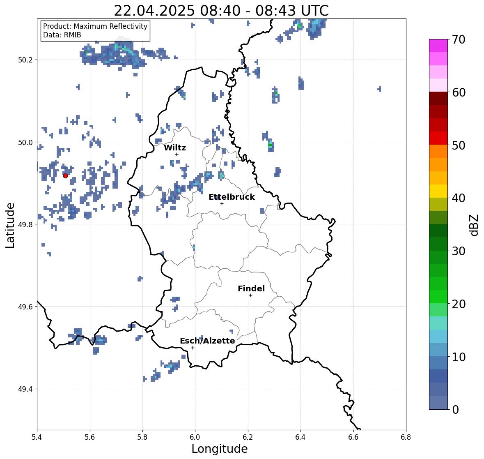This screenshot has width=484, height=459.
Task: Pick the light blue colorbar swatch above 10
Action: pos(438,350)
